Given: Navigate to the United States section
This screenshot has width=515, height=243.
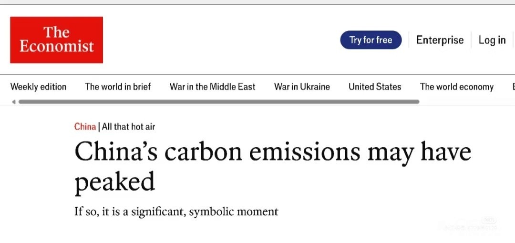Looking at the screenshot, I should (x=375, y=87).
